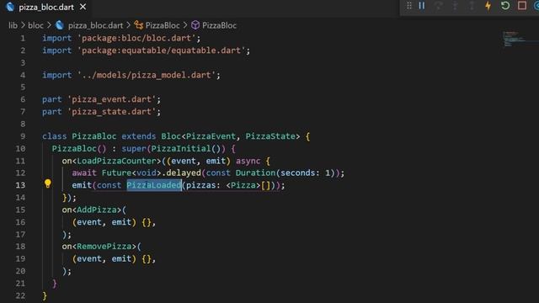Click the pizzas parameter on line 13

(200, 185)
